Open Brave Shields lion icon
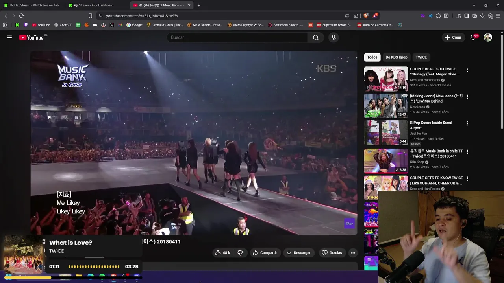 coord(366,16)
